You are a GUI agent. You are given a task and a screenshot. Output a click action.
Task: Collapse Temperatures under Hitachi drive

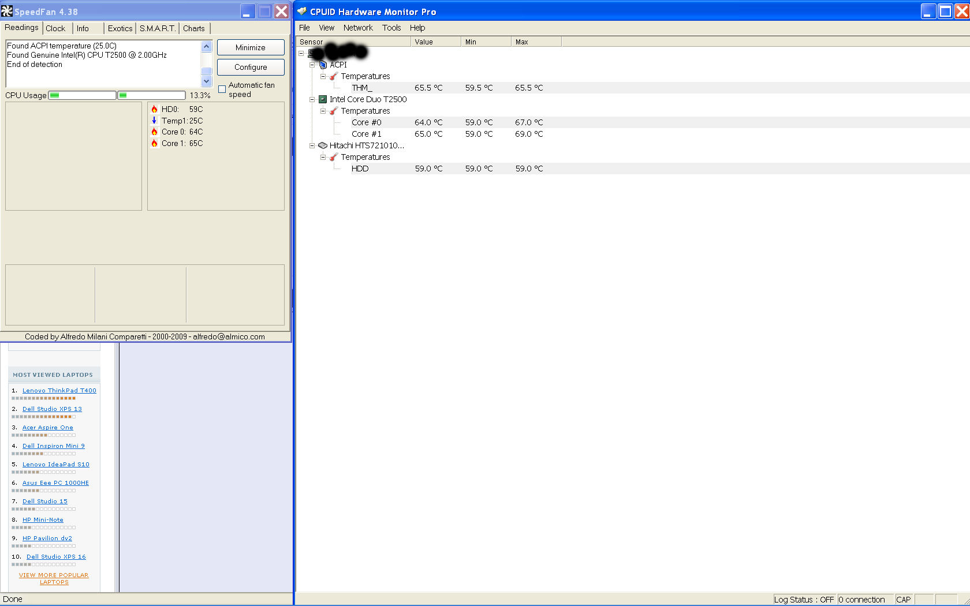[323, 157]
